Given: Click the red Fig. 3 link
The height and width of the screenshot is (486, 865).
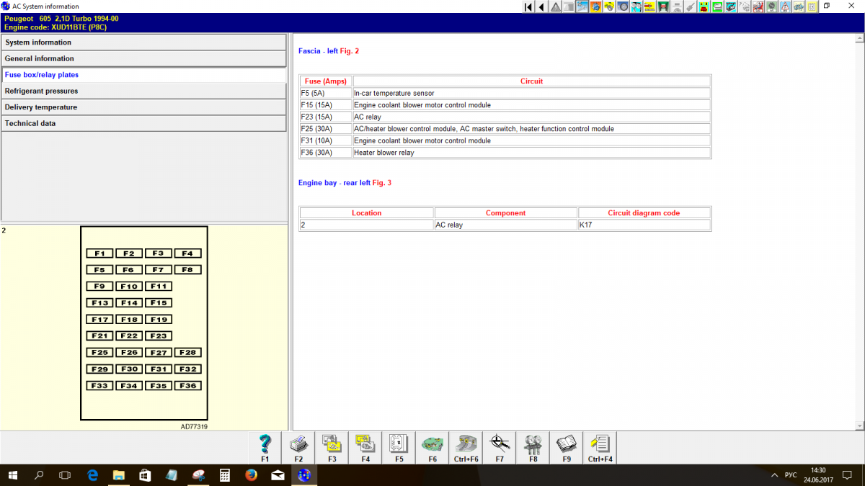Looking at the screenshot, I should (x=381, y=183).
